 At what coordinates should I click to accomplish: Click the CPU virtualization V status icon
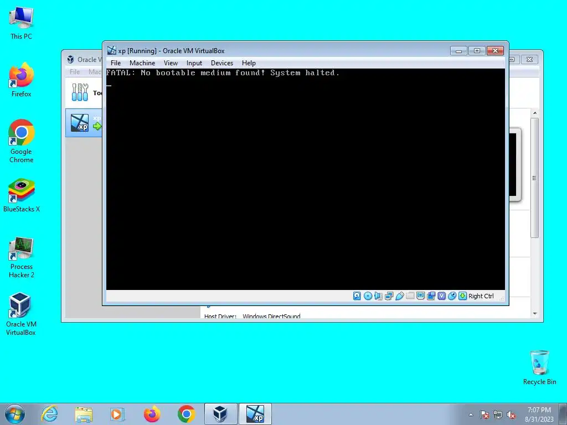pos(441,296)
